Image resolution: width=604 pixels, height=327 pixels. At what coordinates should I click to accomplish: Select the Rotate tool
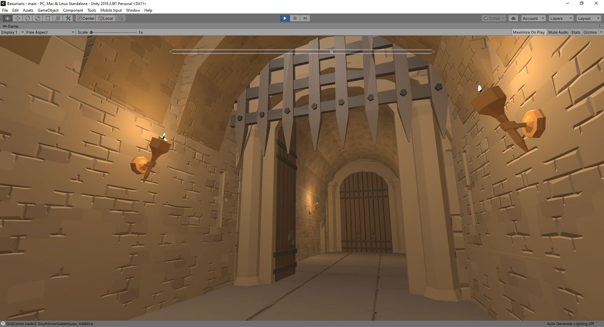[28, 18]
